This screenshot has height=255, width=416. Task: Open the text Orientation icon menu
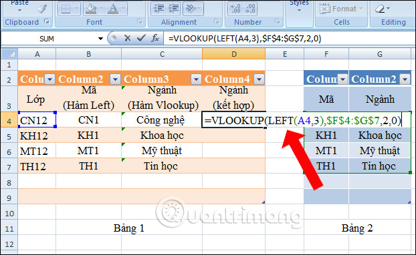193,9
